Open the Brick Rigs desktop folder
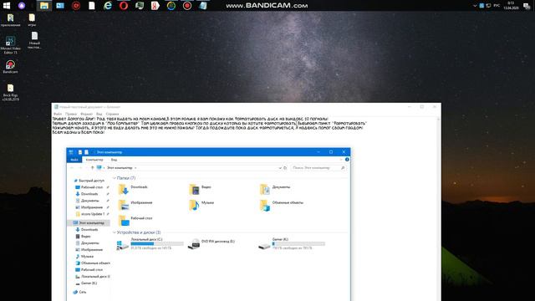 (10, 93)
